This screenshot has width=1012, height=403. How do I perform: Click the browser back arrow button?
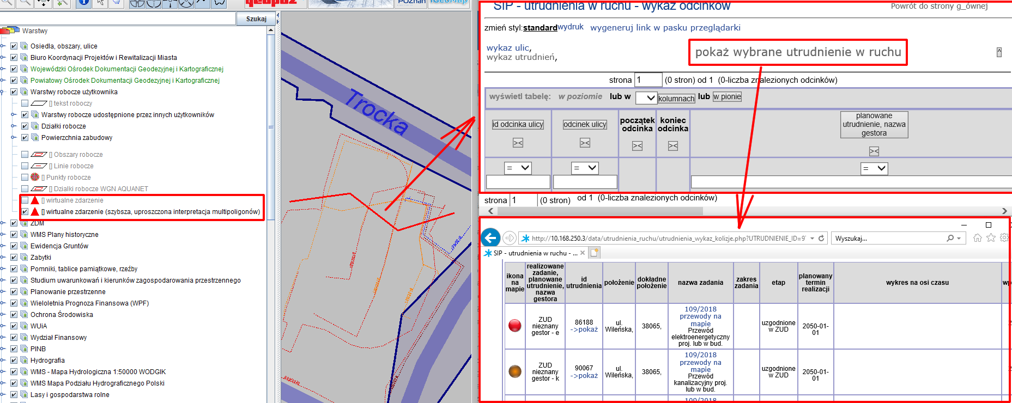[x=490, y=238]
